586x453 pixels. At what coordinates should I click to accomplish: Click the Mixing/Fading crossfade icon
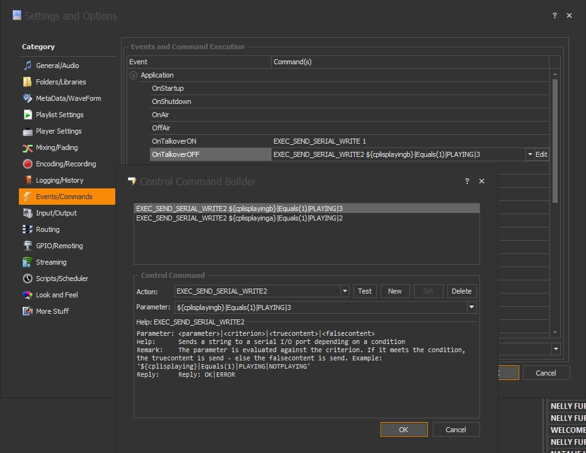[x=28, y=147]
